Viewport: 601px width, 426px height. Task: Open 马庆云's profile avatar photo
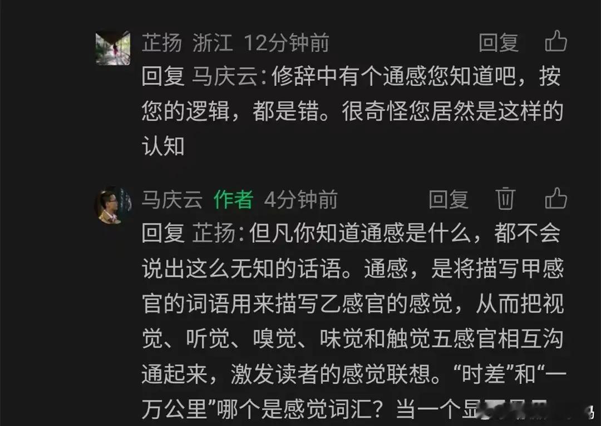(x=112, y=205)
